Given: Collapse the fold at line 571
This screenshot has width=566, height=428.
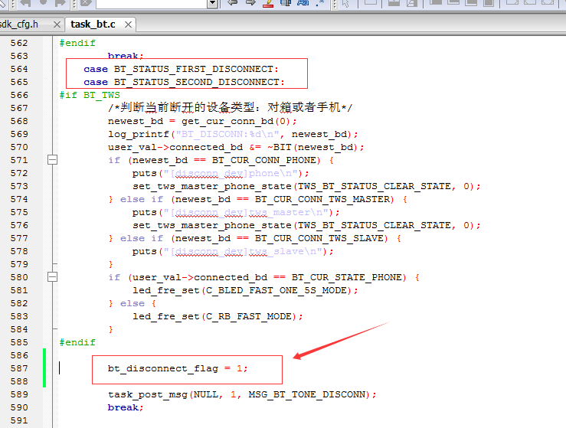Looking at the screenshot, I should click(52, 160).
